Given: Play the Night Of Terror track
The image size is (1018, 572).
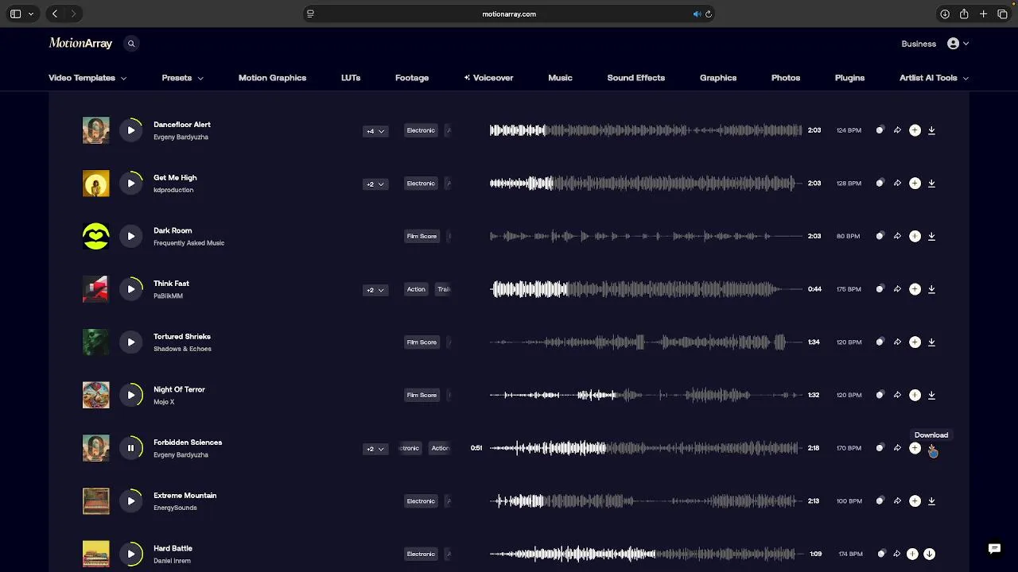Looking at the screenshot, I should click(131, 395).
